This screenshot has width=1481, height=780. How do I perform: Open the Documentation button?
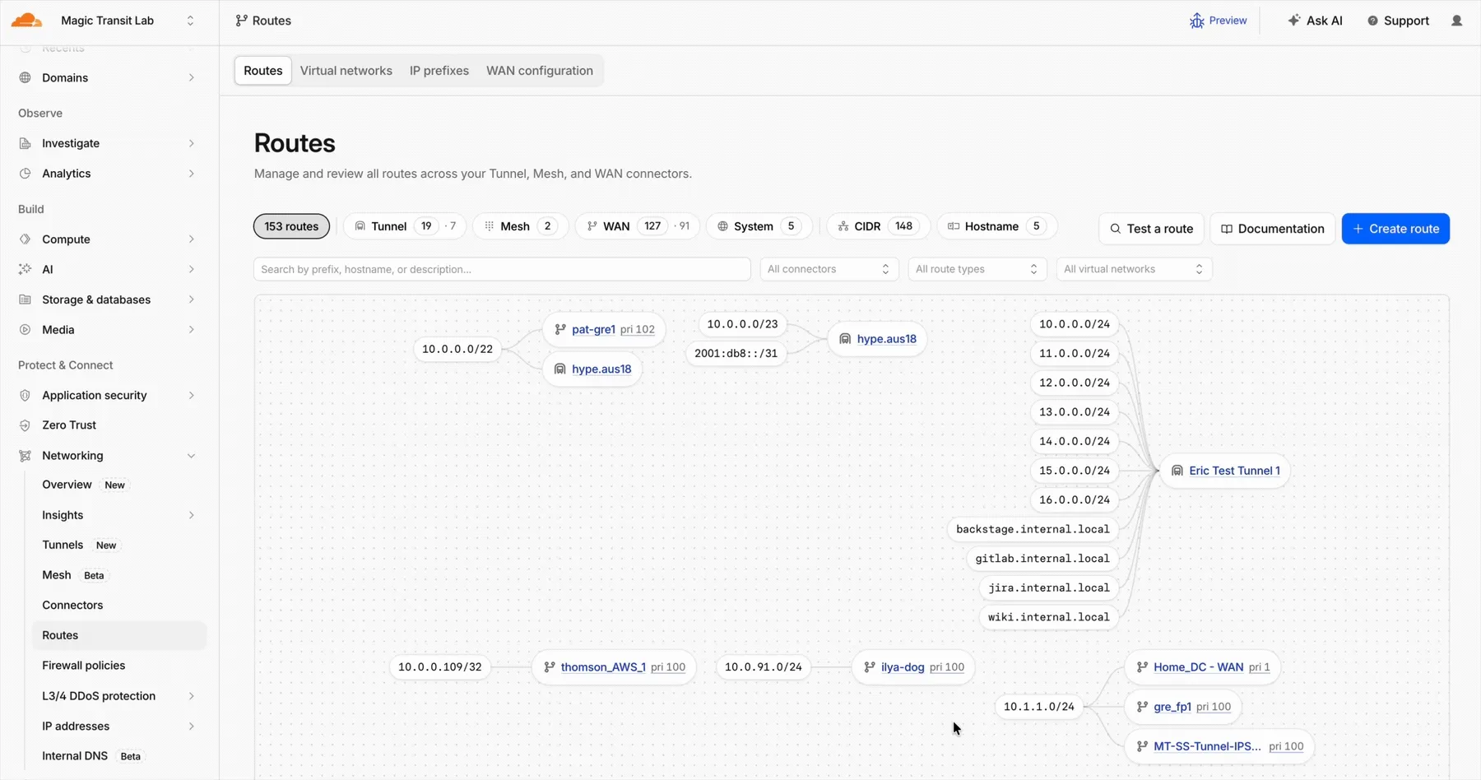tap(1272, 229)
